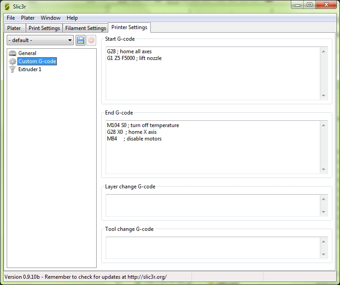Click Tool change G-code scrollbar down arrow
Viewport: 340px width, 285px height.
tap(323, 255)
